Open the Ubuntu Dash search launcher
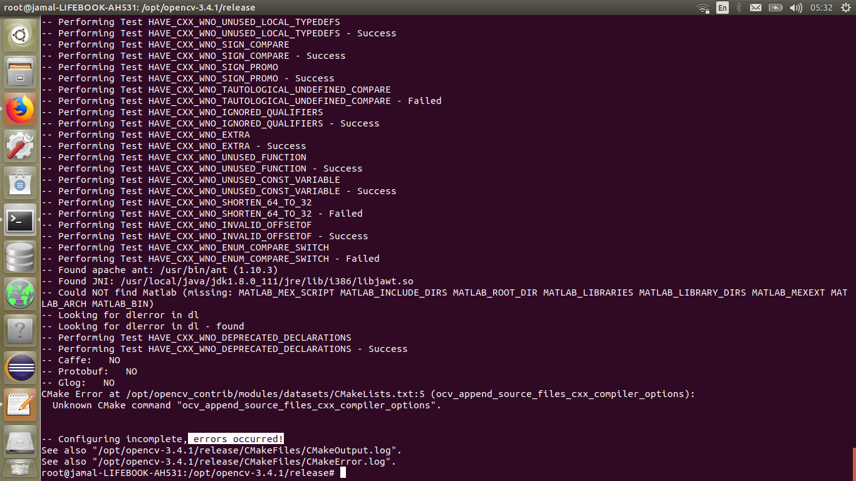This screenshot has width=856, height=481. click(21, 34)
